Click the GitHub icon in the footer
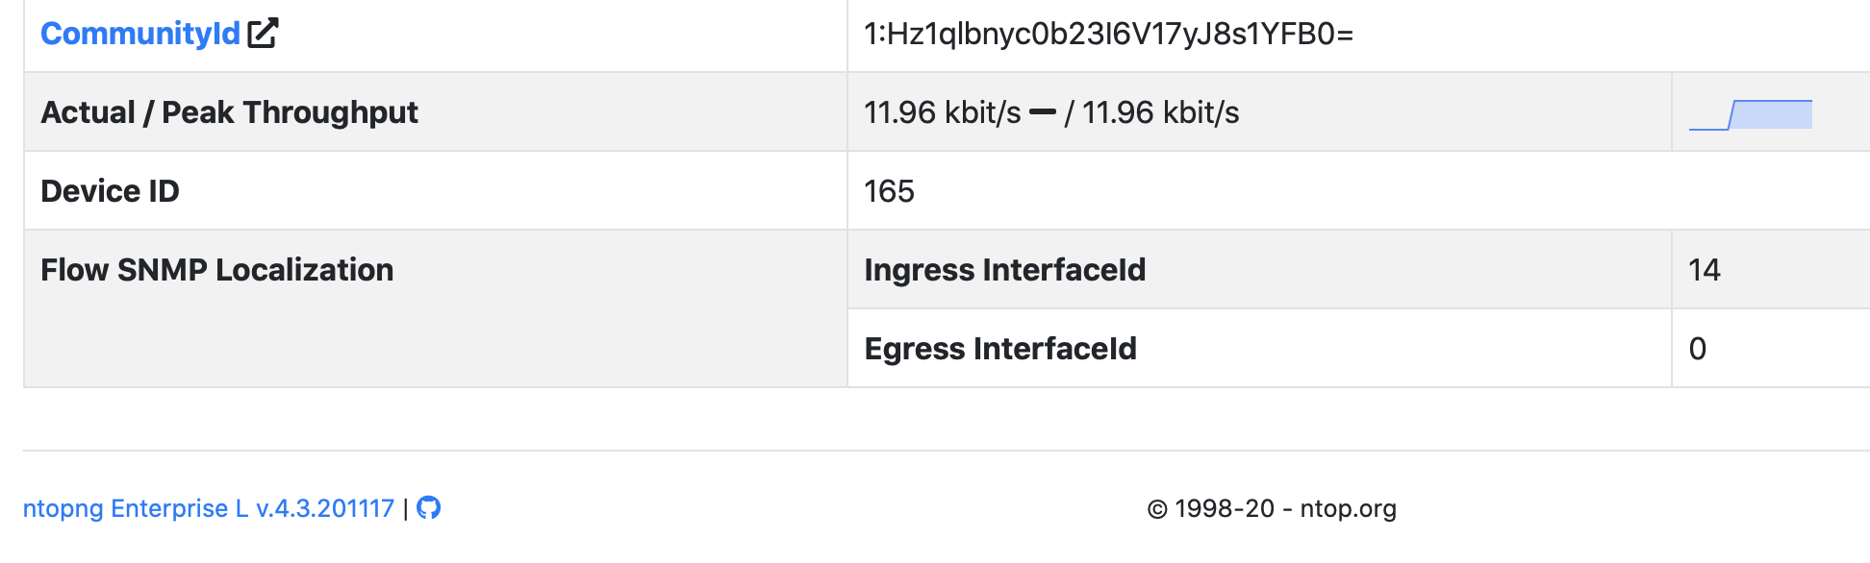This screenshot has width=1870, height=563. point(429,507)
